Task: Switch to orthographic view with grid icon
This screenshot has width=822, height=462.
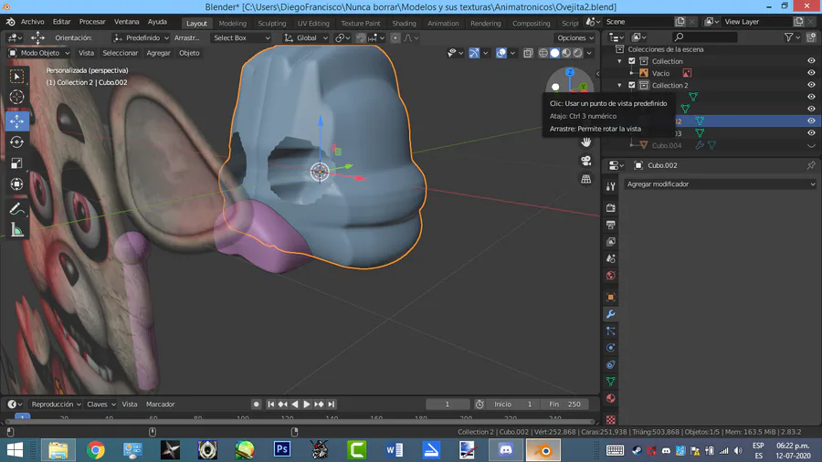Action: point(586,180)
